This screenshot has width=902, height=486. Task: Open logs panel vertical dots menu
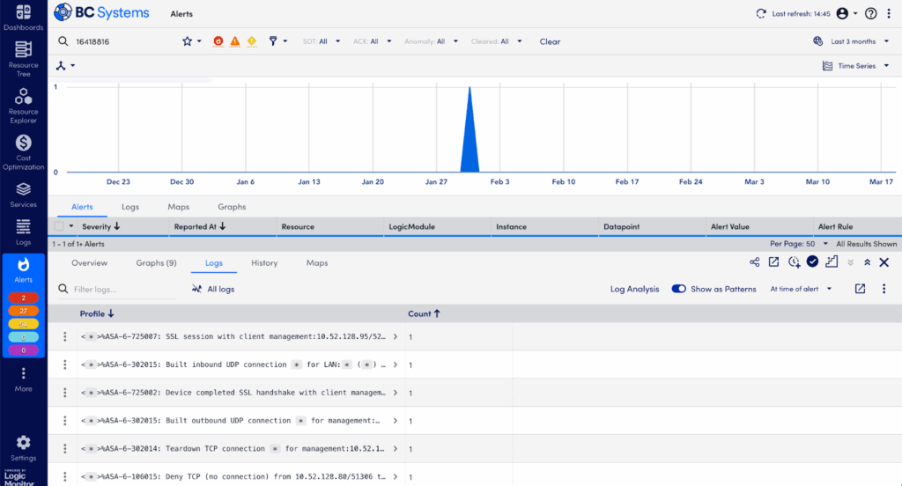coord(884,289)
